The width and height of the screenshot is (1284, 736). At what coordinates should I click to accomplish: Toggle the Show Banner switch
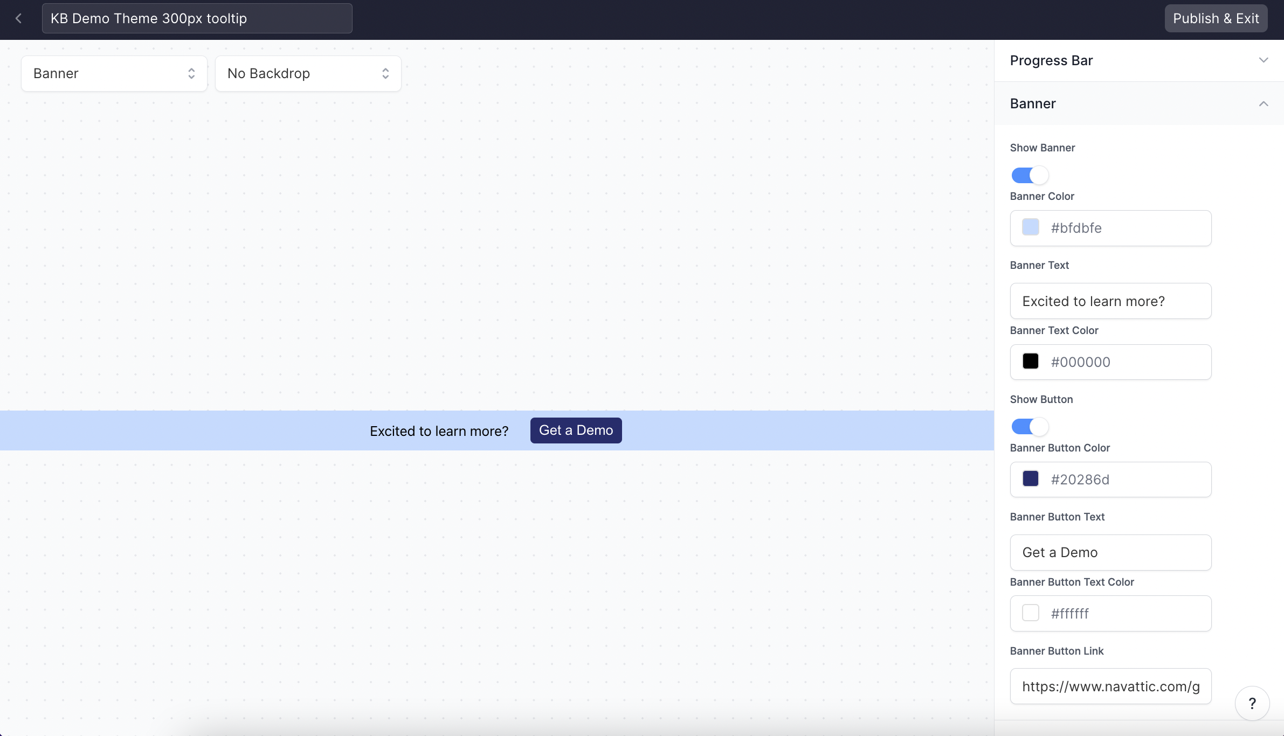pyautogui.click(x=1030, y=175)
